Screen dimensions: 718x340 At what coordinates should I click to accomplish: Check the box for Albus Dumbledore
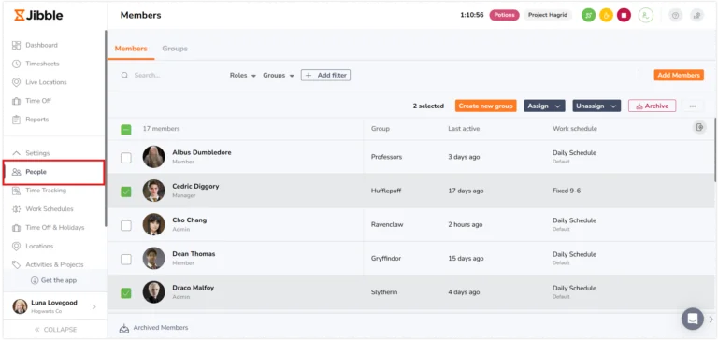pyautogui.click(x=126, y=158)
